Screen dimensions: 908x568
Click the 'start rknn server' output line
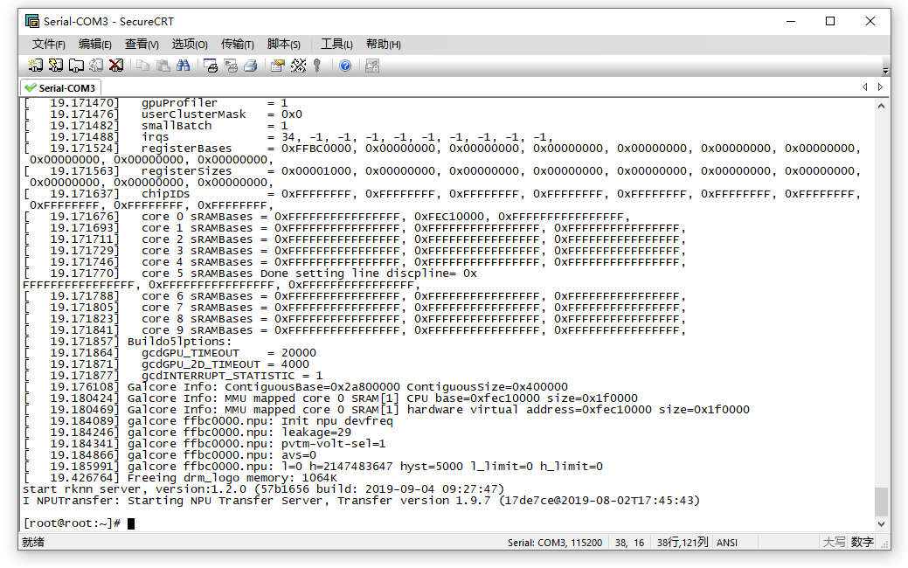click(x=263, y=489)
